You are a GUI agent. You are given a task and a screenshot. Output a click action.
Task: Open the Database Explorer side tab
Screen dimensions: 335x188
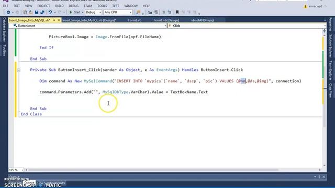coord(4,30)
